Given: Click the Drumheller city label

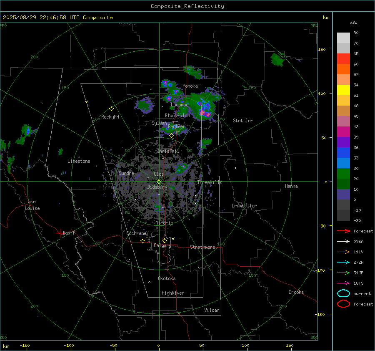Looking at the screenshot, I should point(244,206).
